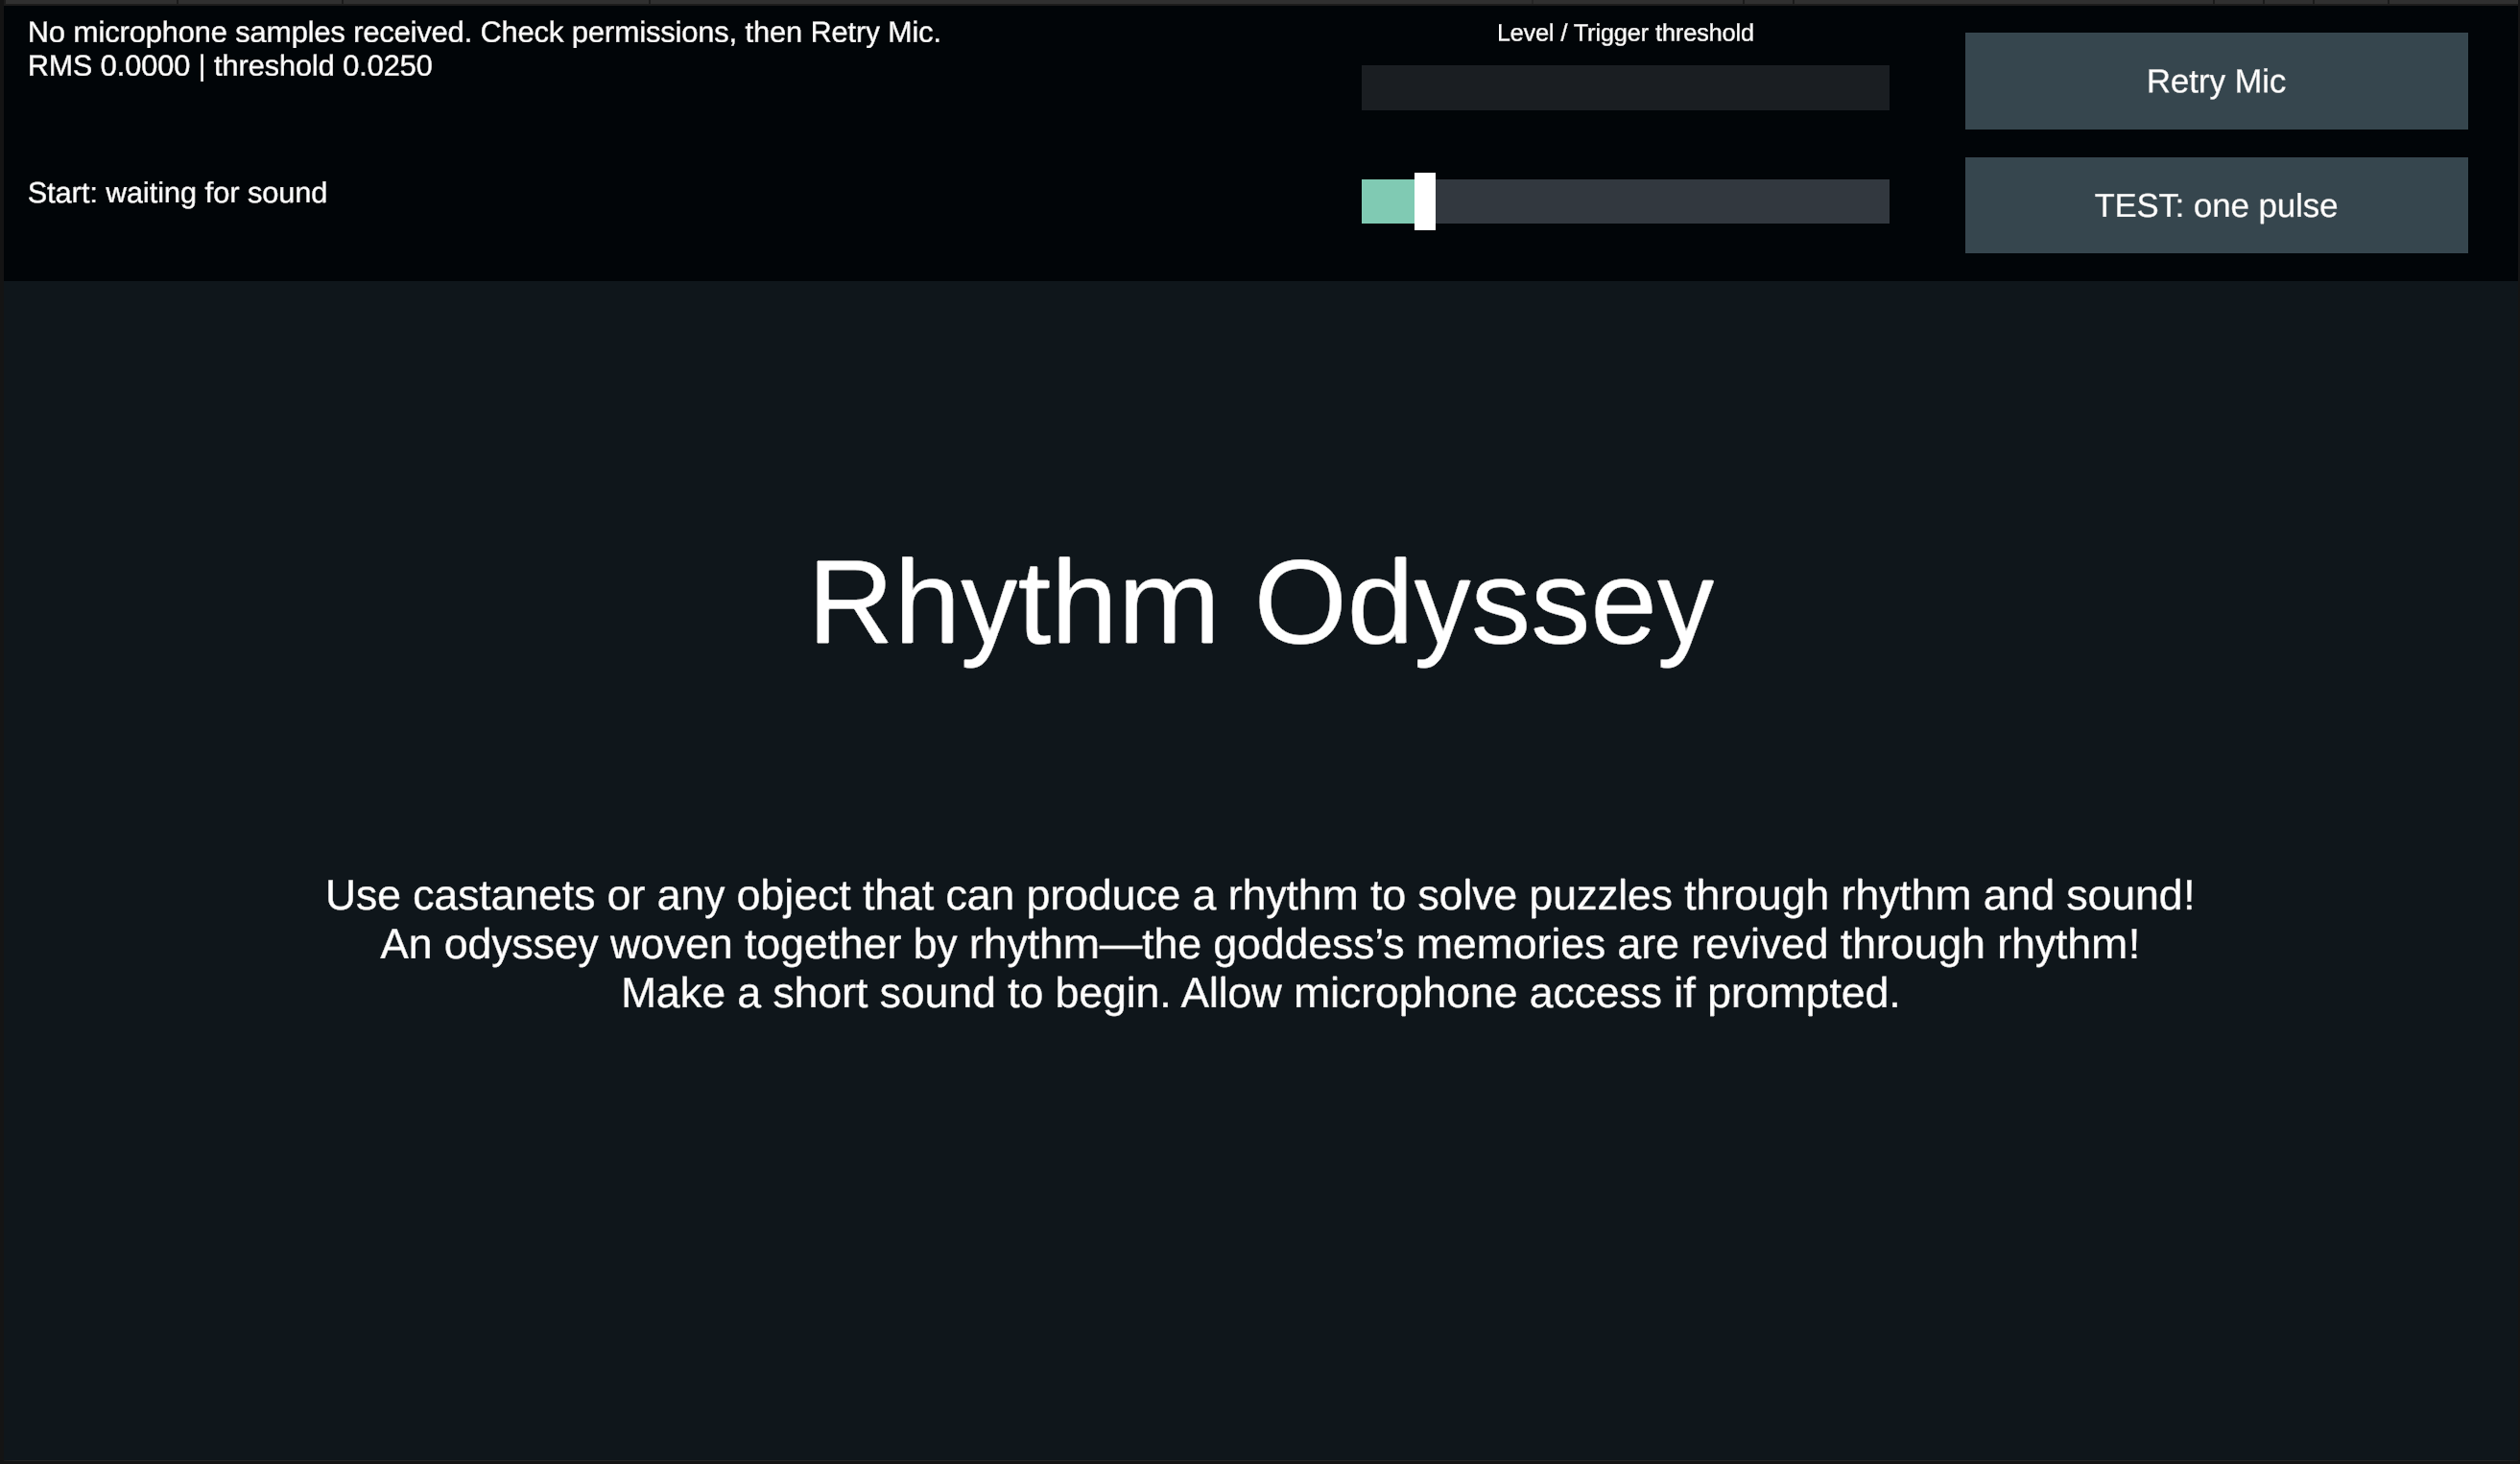The height and width of the screenshot is (1464, 2520).
Task: Grab the white trigger threshold slider handle
Action: (1424, 201)
